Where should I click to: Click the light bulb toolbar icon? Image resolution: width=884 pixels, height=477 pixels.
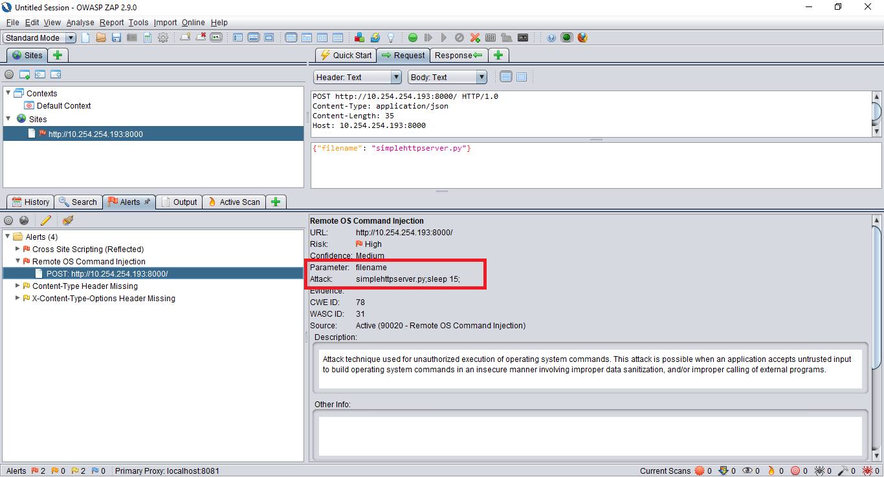(391, 37)
